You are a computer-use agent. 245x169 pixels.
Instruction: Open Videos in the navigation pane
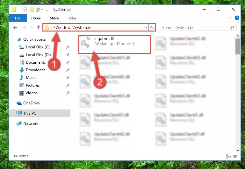click(x=32, y=93)
